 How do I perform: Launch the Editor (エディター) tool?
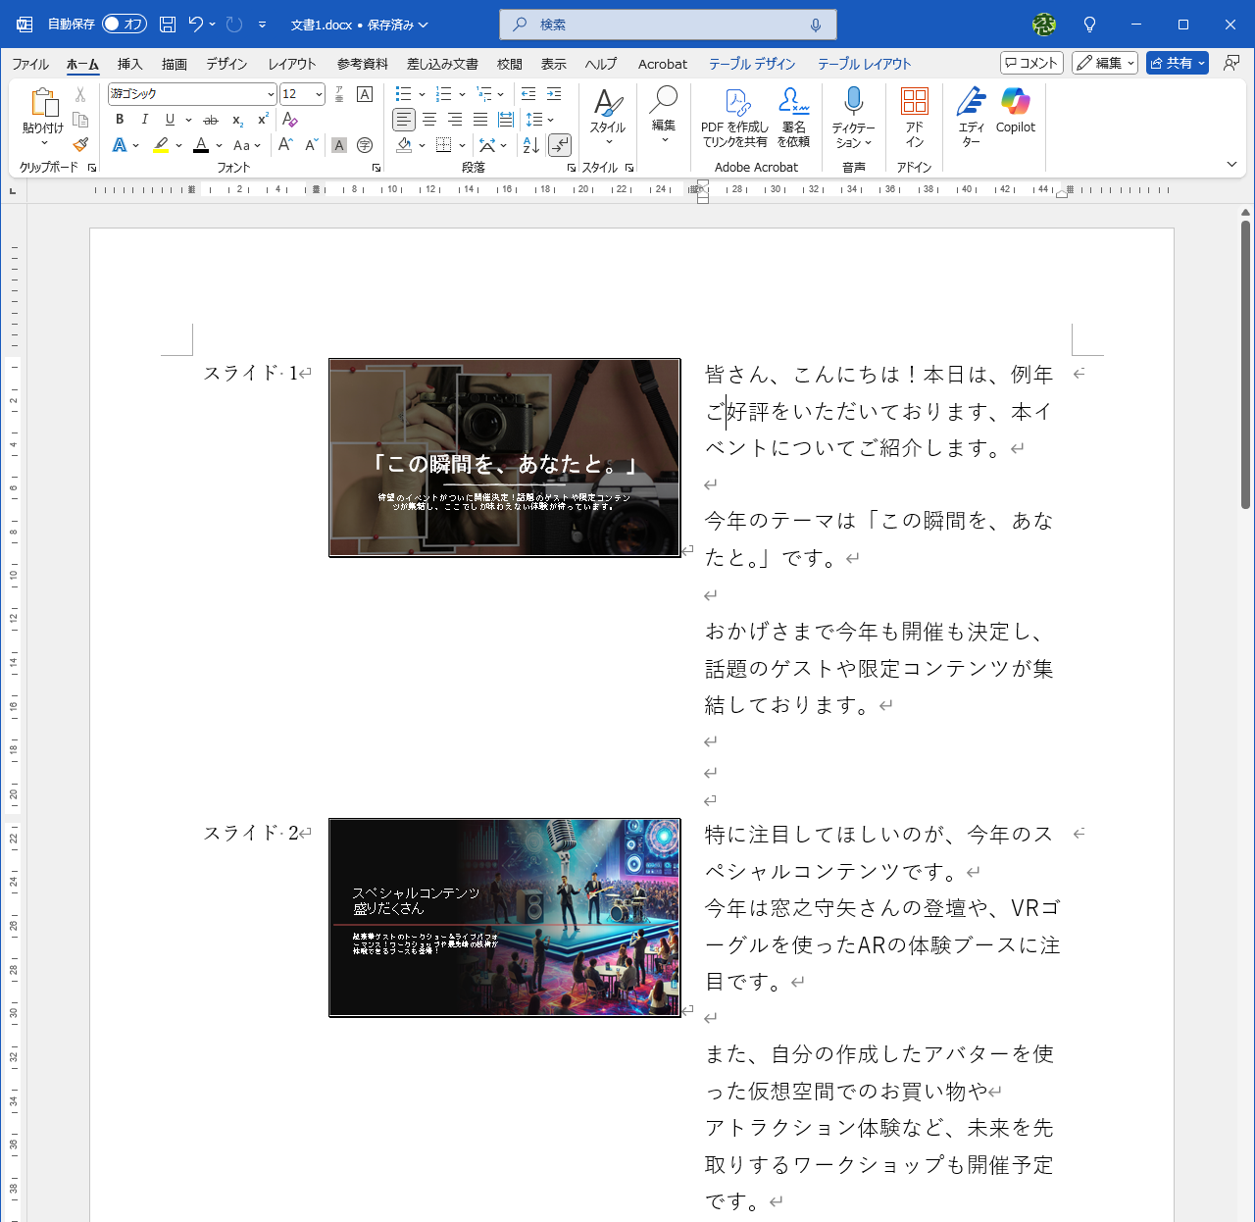[x=970, y=118]
